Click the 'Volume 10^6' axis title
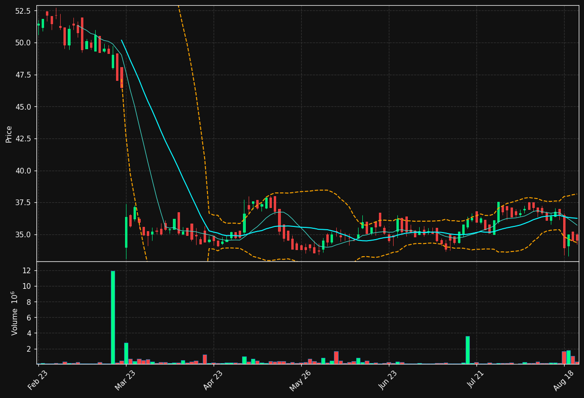This screenshot has height=398, width=584. click(x=15, y=313)
